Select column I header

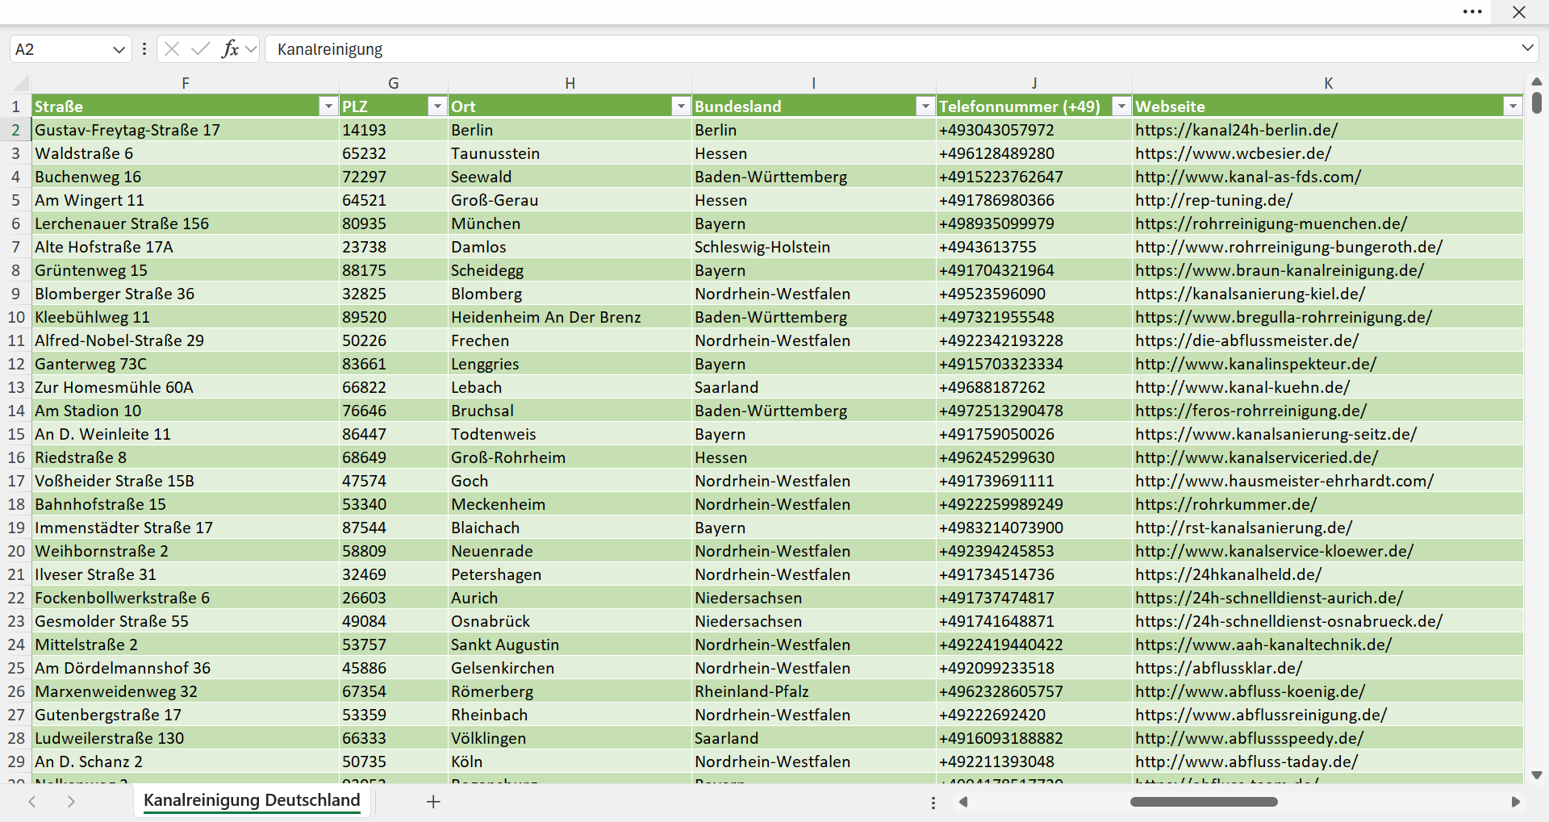(813, 83)
